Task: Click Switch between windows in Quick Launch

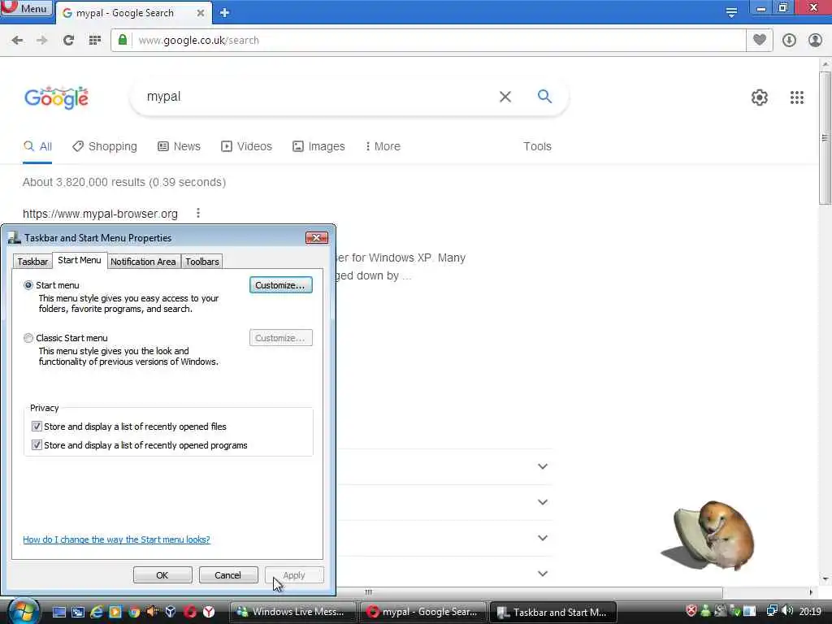Action: (x=77, y=612)
